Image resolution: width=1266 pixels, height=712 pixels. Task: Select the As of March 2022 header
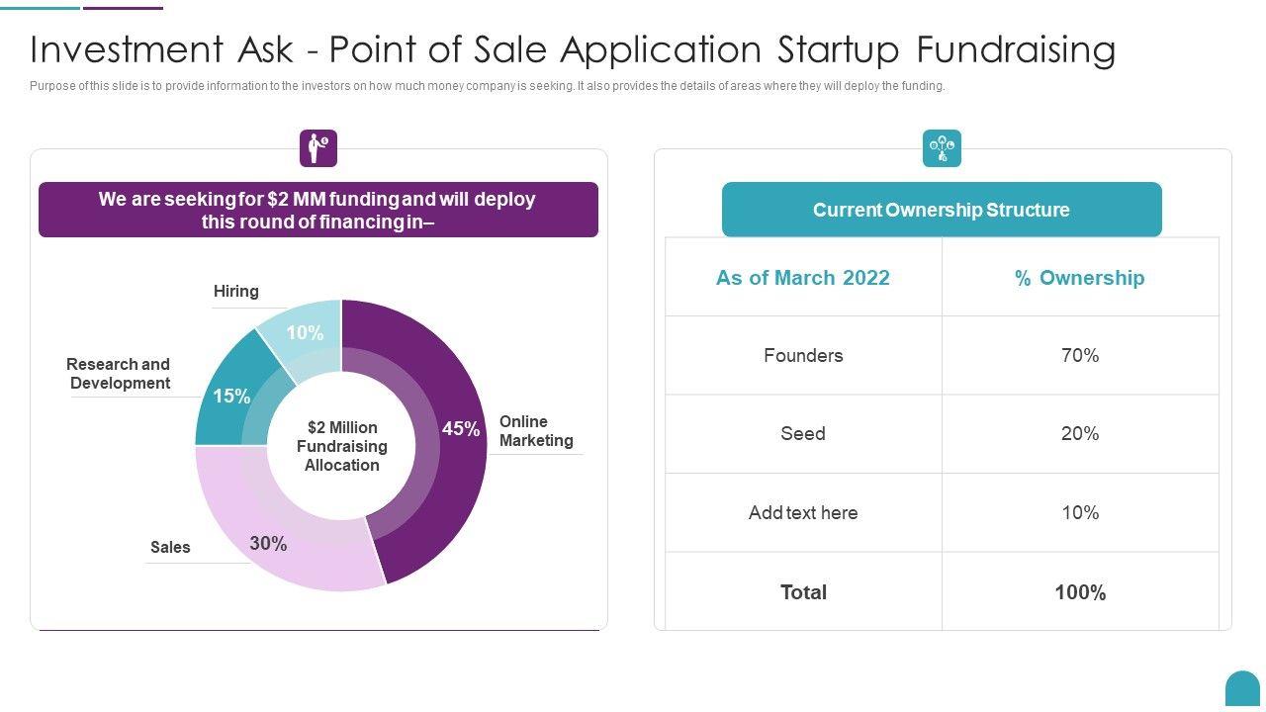(802, 278)
